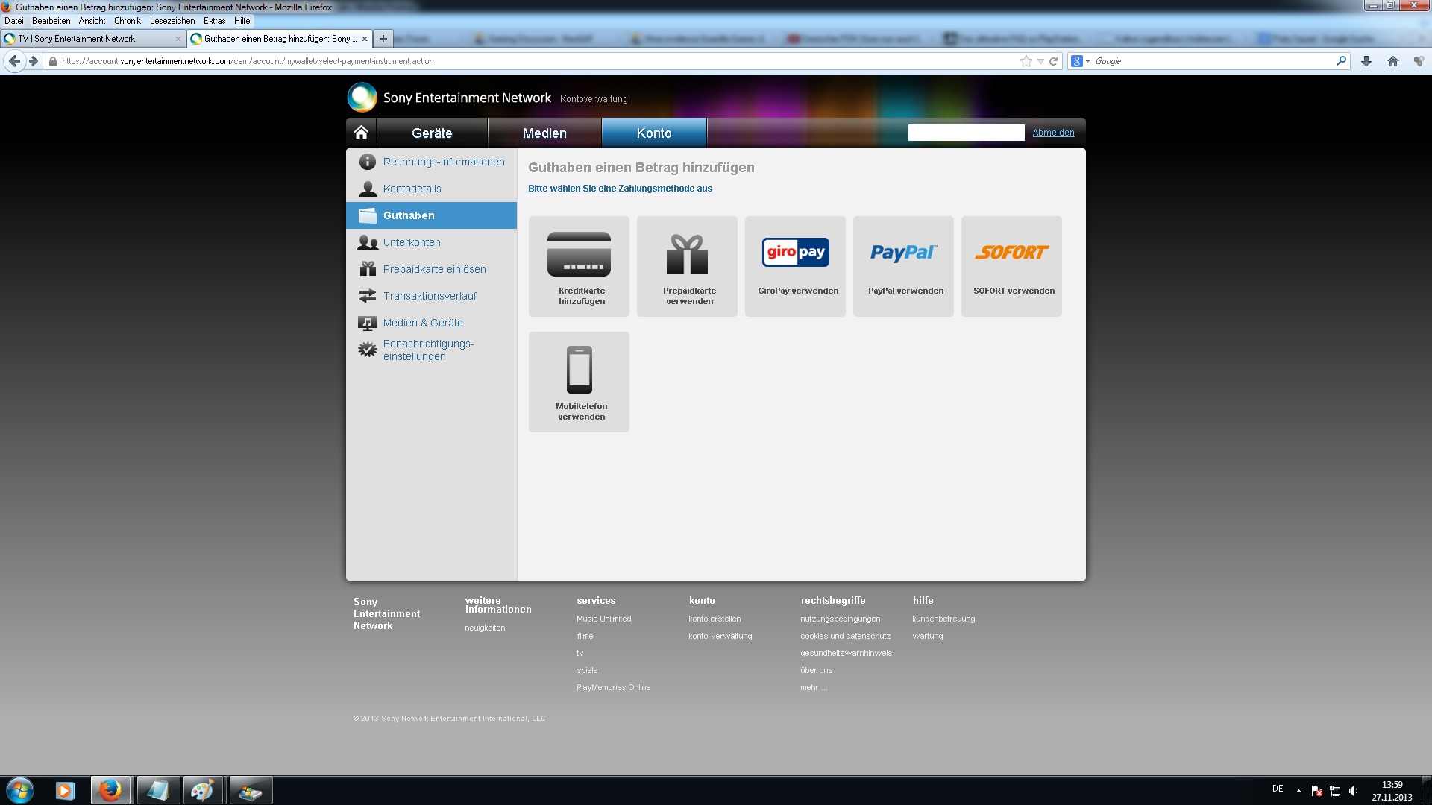Focus the white search field beside Abmelden

(x=966, y=133)
